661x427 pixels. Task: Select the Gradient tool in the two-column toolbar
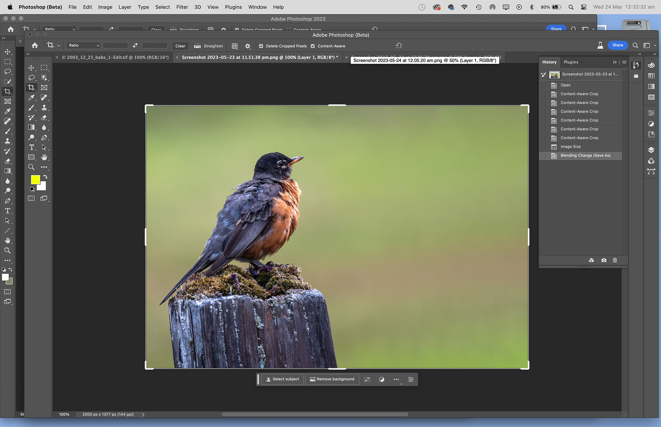31,127
